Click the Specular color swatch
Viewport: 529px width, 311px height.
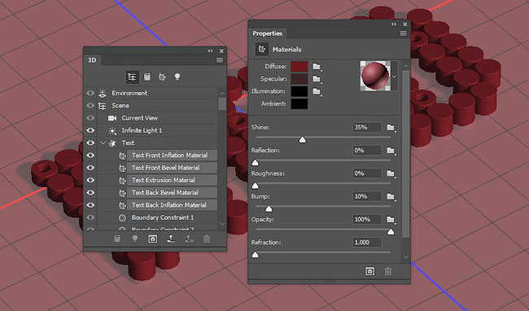pyautogui.click(x=299, y=79)
